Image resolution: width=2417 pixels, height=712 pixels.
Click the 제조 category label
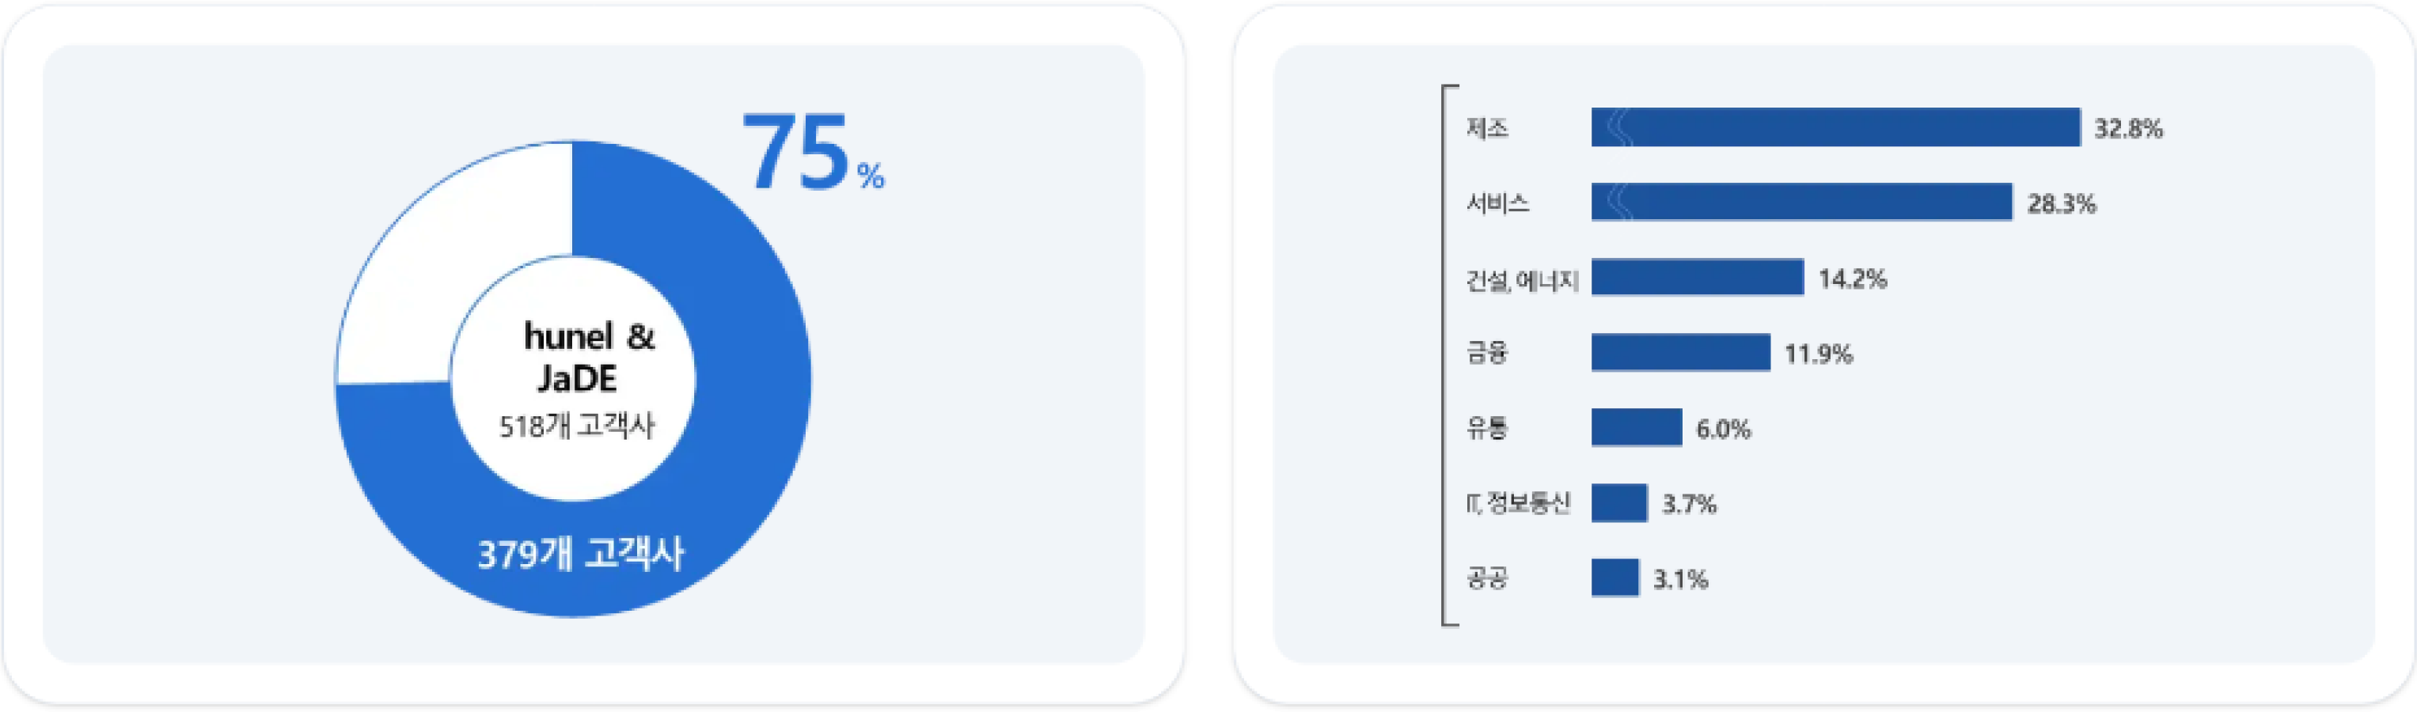(x=1487, y=127)
